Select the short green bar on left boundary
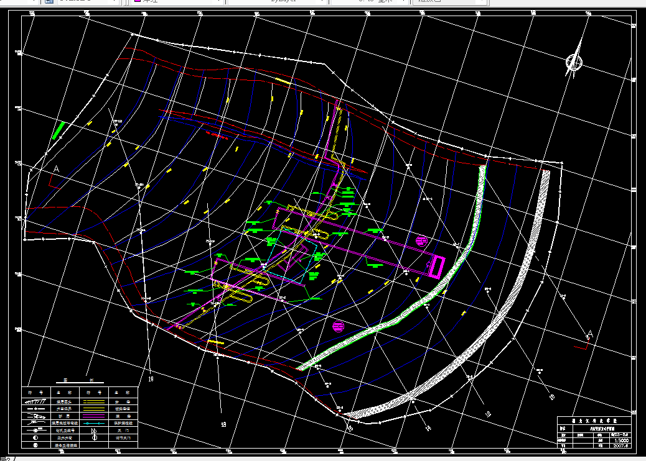This screenshot has height=461, width=646. [59, 130]
